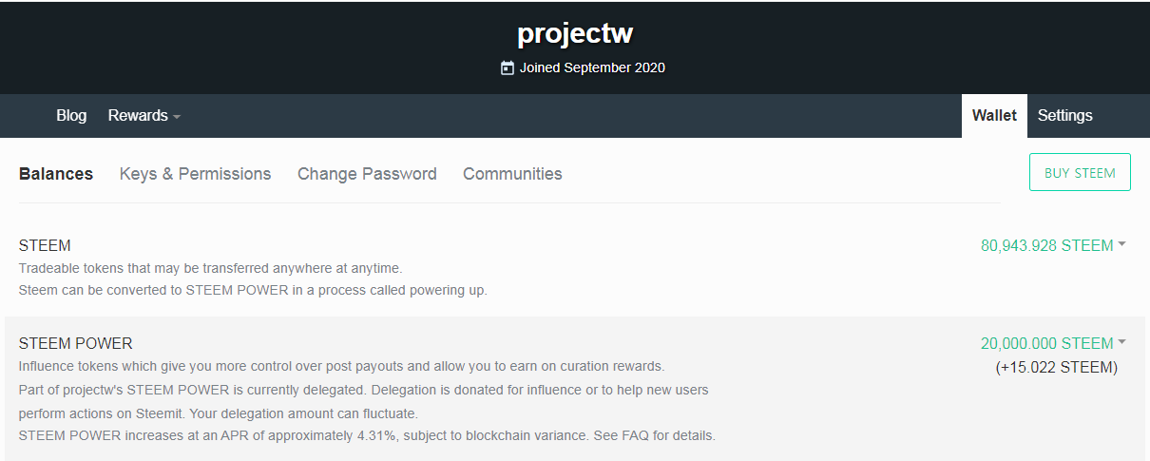The image size is (1150, 461).
Task: Click the 20,000.000 STEEM power amount
Action: (x=1046, y=343)
